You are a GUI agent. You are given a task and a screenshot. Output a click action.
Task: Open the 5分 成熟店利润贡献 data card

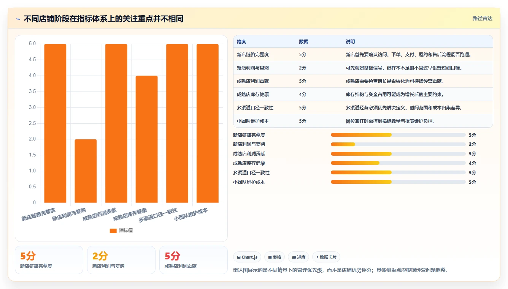(194, 260)
